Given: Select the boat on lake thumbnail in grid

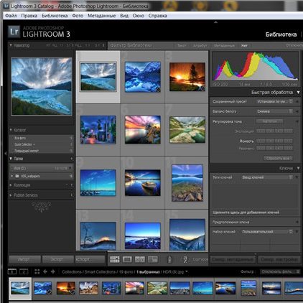Looking at the screenshot, I should coord(143,182).
